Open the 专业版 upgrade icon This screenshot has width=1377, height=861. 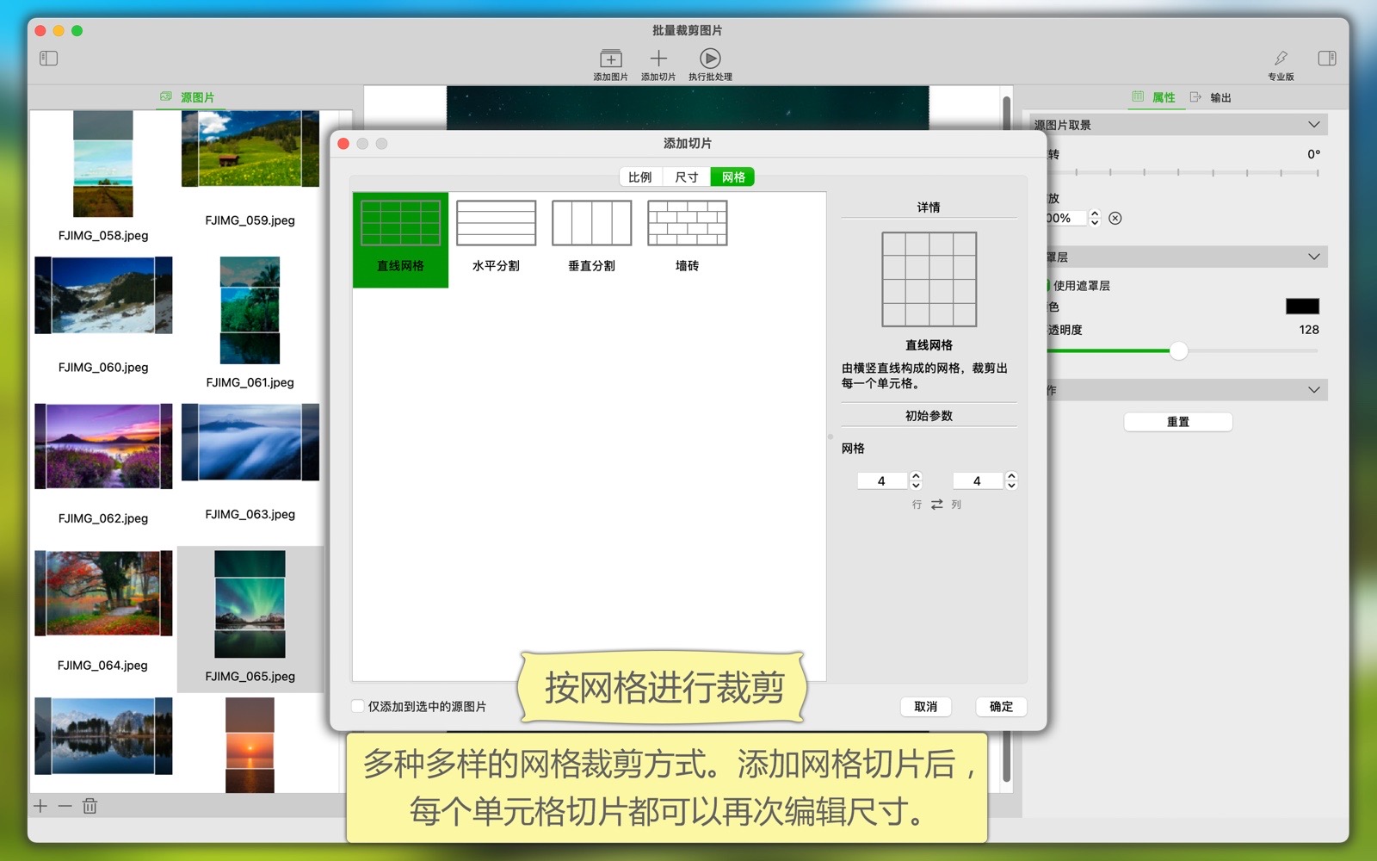pyautogui.click(x=1281, y=59)
